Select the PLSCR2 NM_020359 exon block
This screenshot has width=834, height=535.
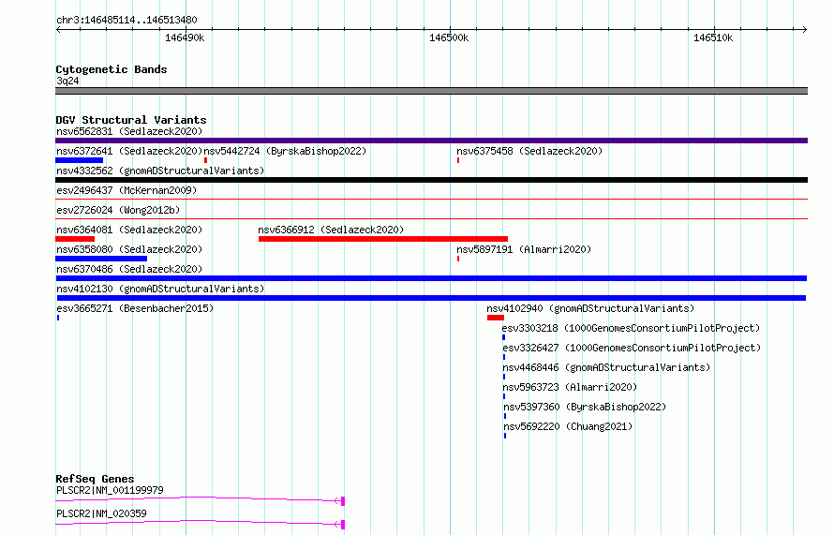(343, 525)
